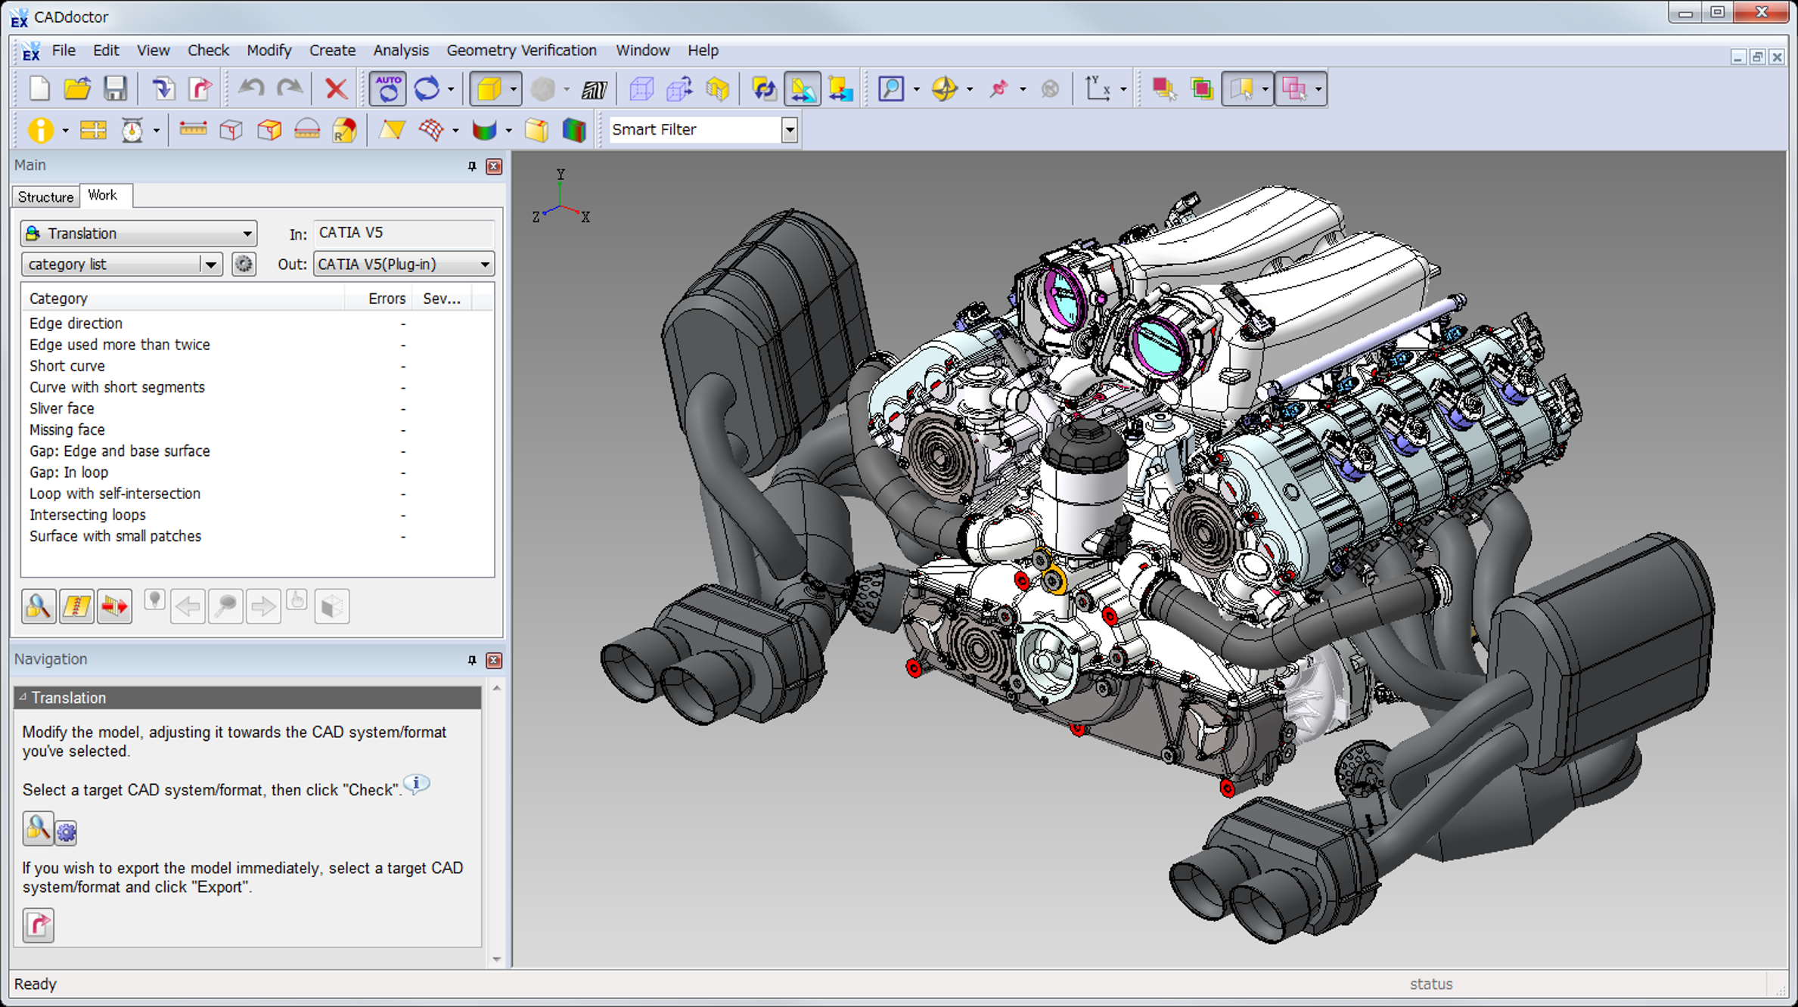Click the red pushpin icon
1798x1007 pixels.
tap(998, 89)
